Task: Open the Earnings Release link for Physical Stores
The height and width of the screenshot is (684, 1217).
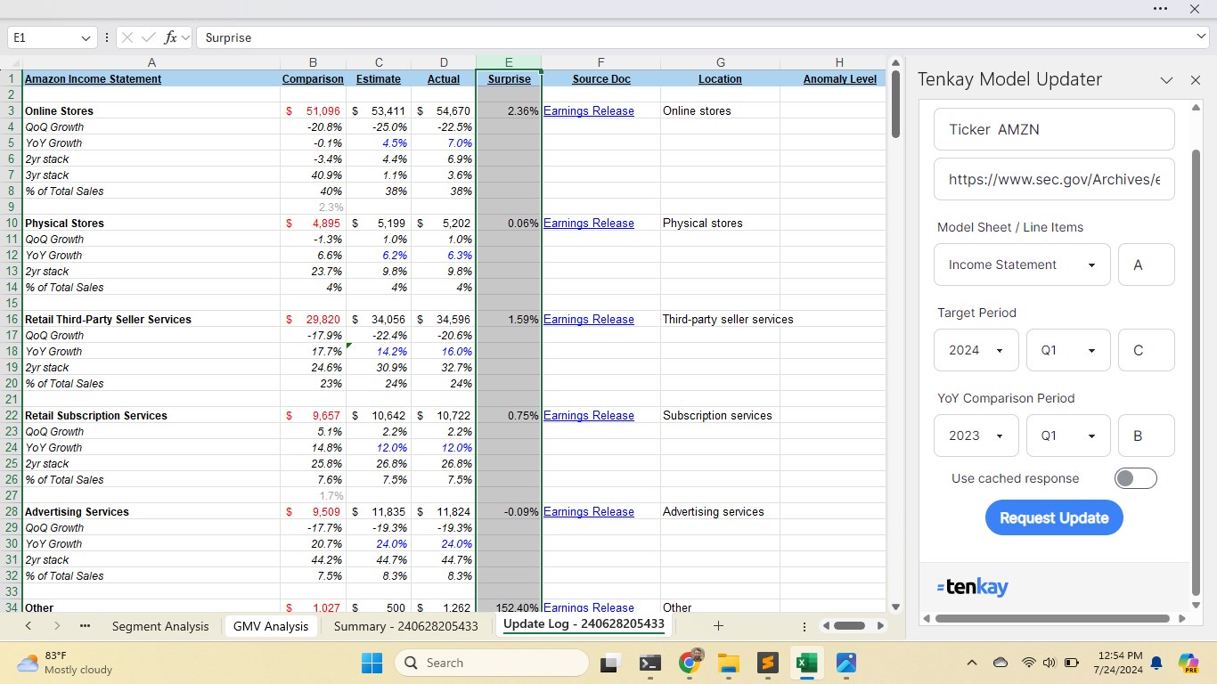Action: click(x=589, y=224)
